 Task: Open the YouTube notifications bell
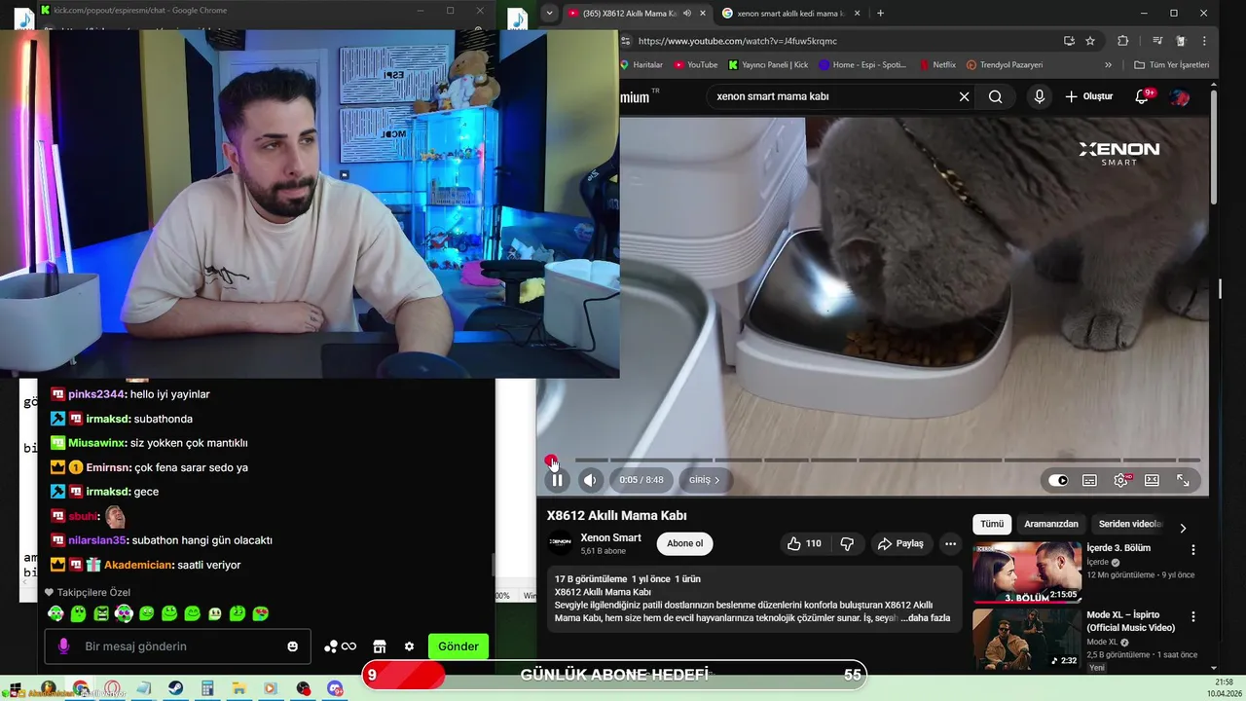pyautogui.click(x=1143, y=96)
